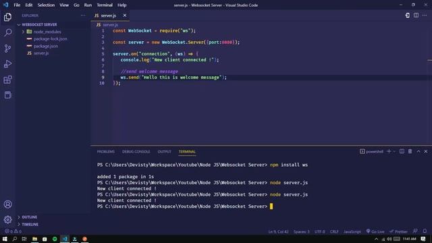Open the Edit menu
The image size is (432, 243).
[x=28, y=5]
